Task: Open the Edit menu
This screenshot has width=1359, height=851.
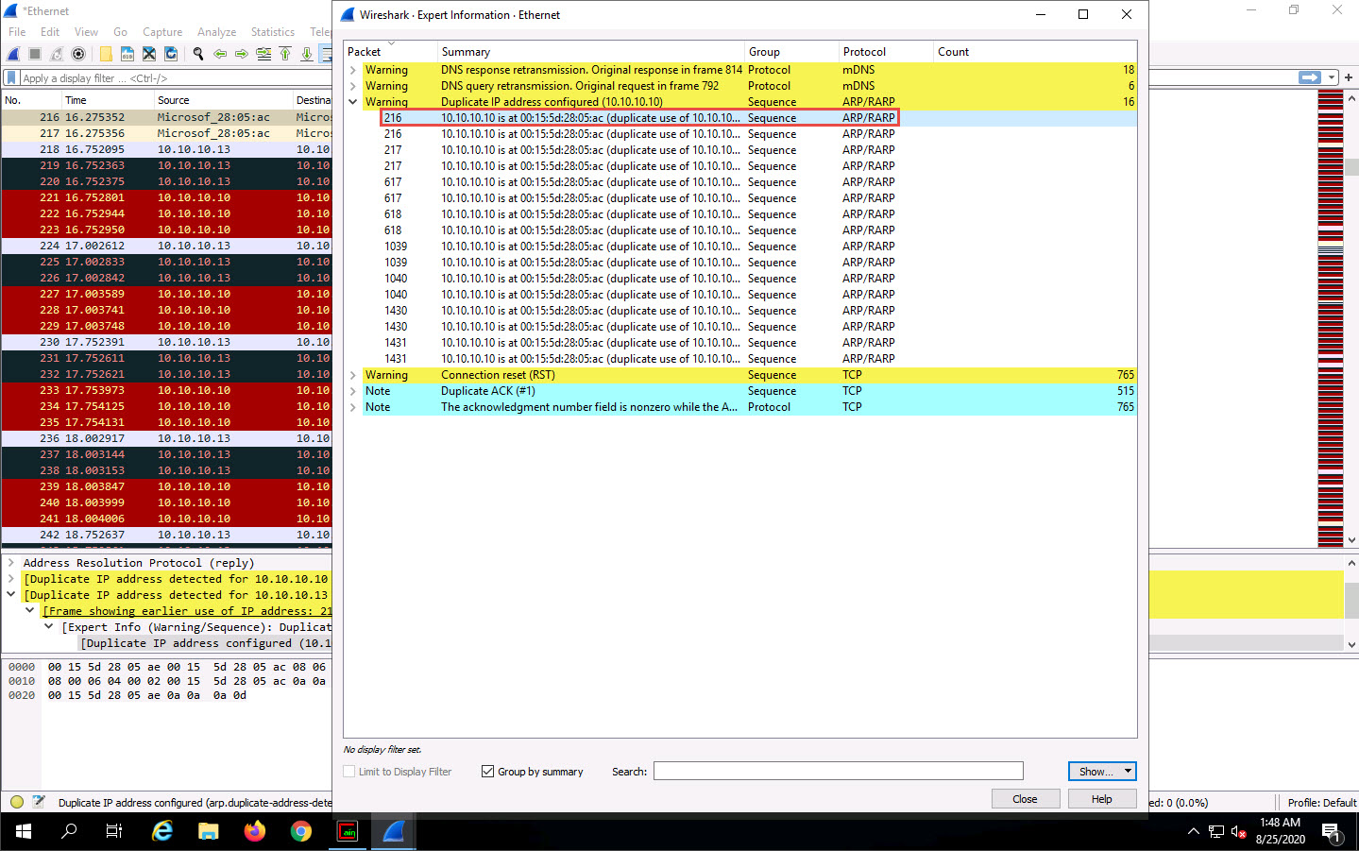Action: pos(50,32)
